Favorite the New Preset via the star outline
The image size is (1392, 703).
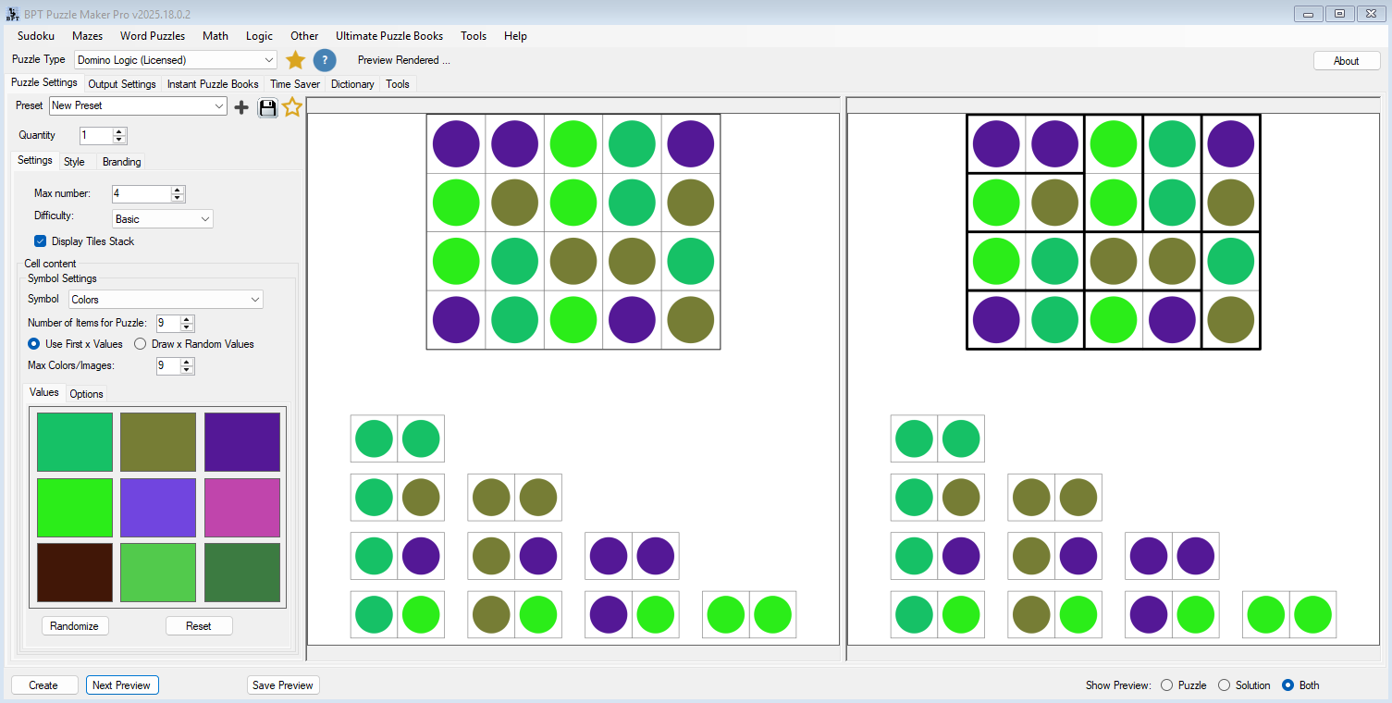click(x=292, y=106)
